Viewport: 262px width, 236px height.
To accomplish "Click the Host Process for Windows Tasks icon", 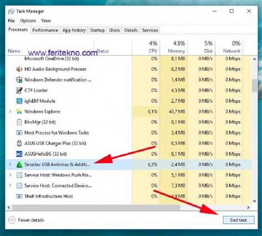I will [19, 133].
